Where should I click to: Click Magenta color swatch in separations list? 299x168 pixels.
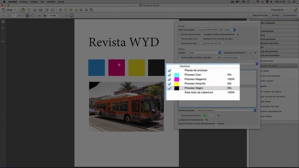click(177, 79)
